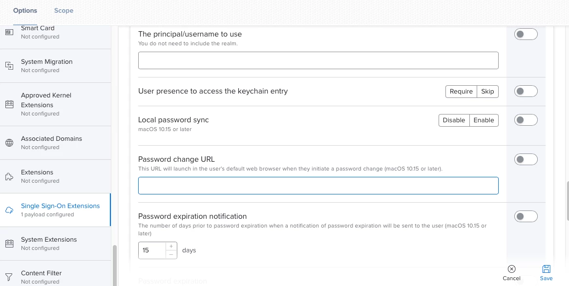Click the Single Sign-On Extensions cloud icon
569x286 pixels.
pyautogui.click(x=9, y=210)
